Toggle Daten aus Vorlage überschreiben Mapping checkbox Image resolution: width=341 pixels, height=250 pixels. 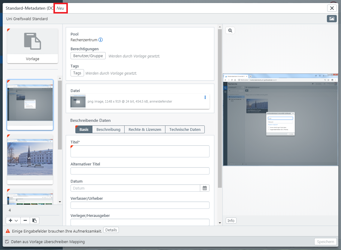(7, 242)
